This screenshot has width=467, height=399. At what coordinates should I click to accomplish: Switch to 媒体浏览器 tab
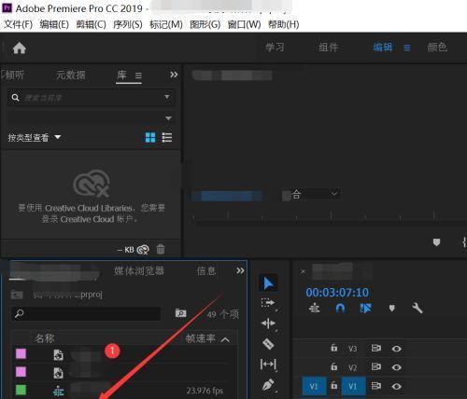point(139,271)
